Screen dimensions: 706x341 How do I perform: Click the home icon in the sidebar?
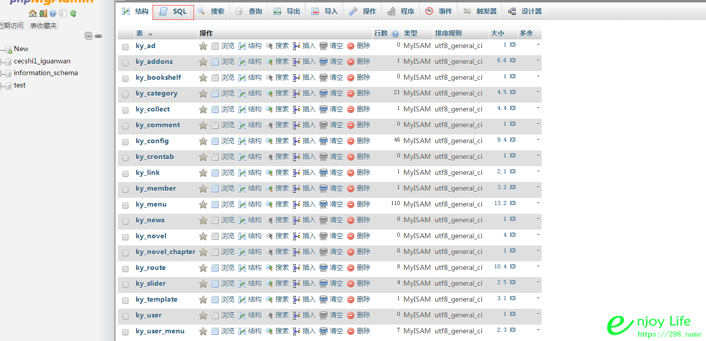pos(33,13)
